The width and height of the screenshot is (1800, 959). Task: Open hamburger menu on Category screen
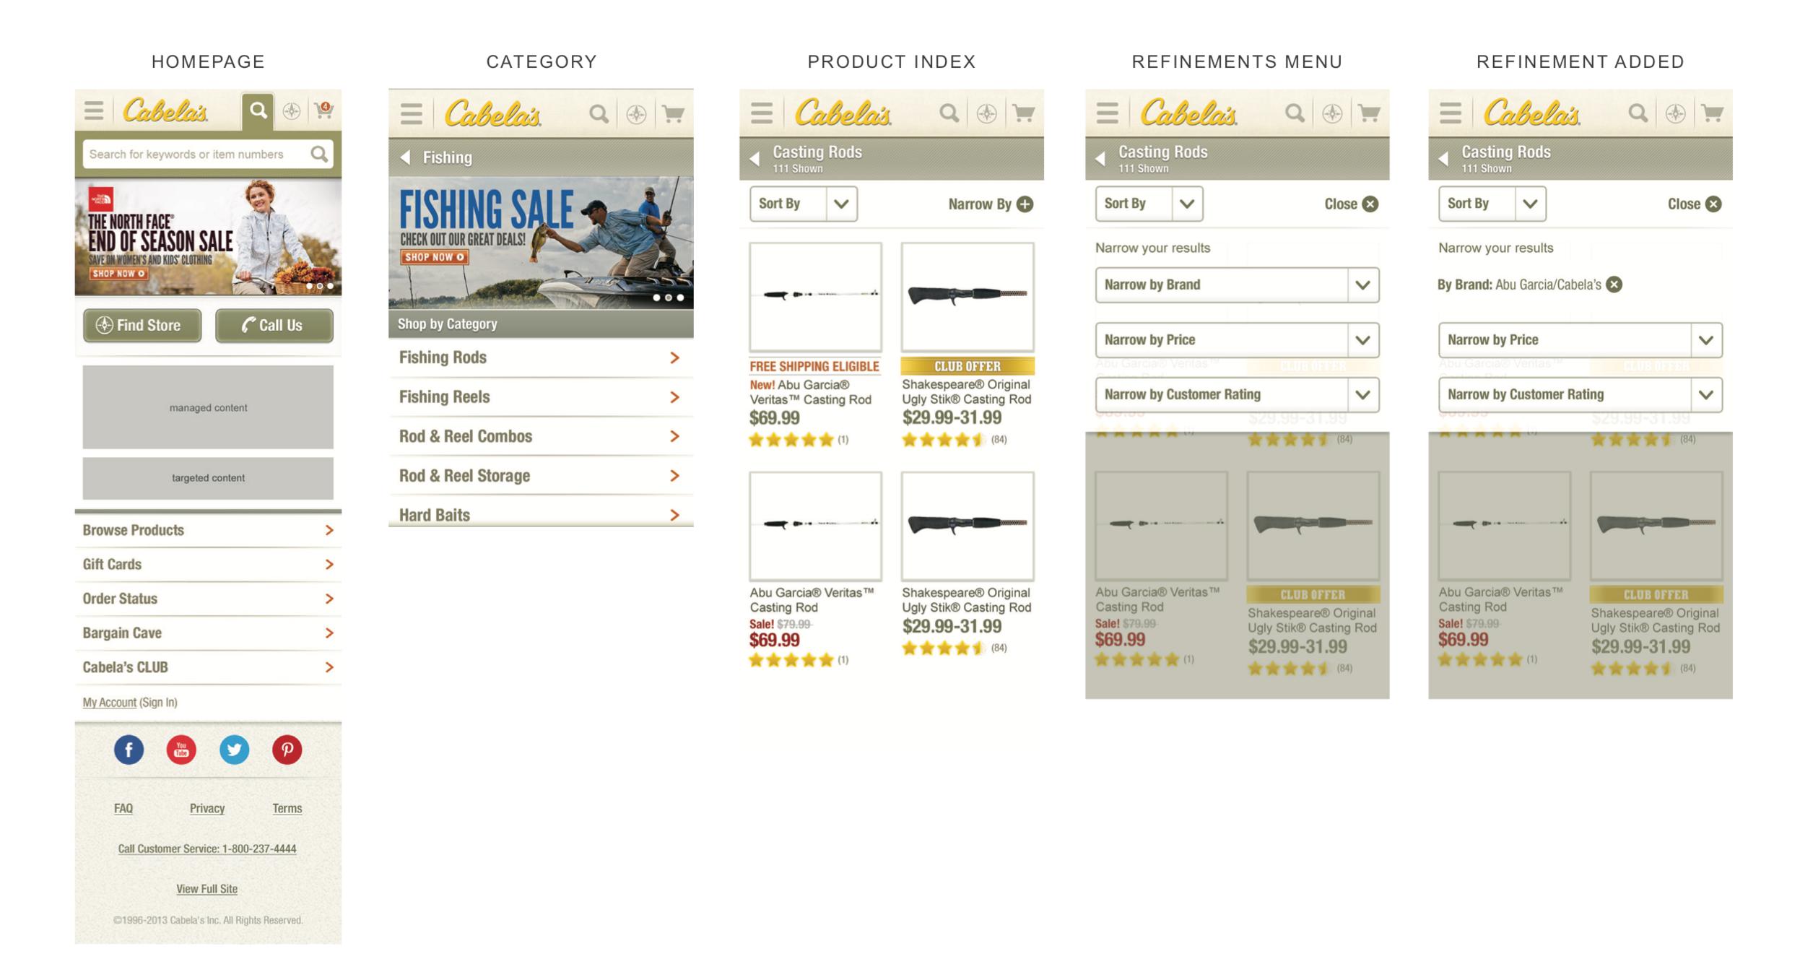click(x=412, y=113)
